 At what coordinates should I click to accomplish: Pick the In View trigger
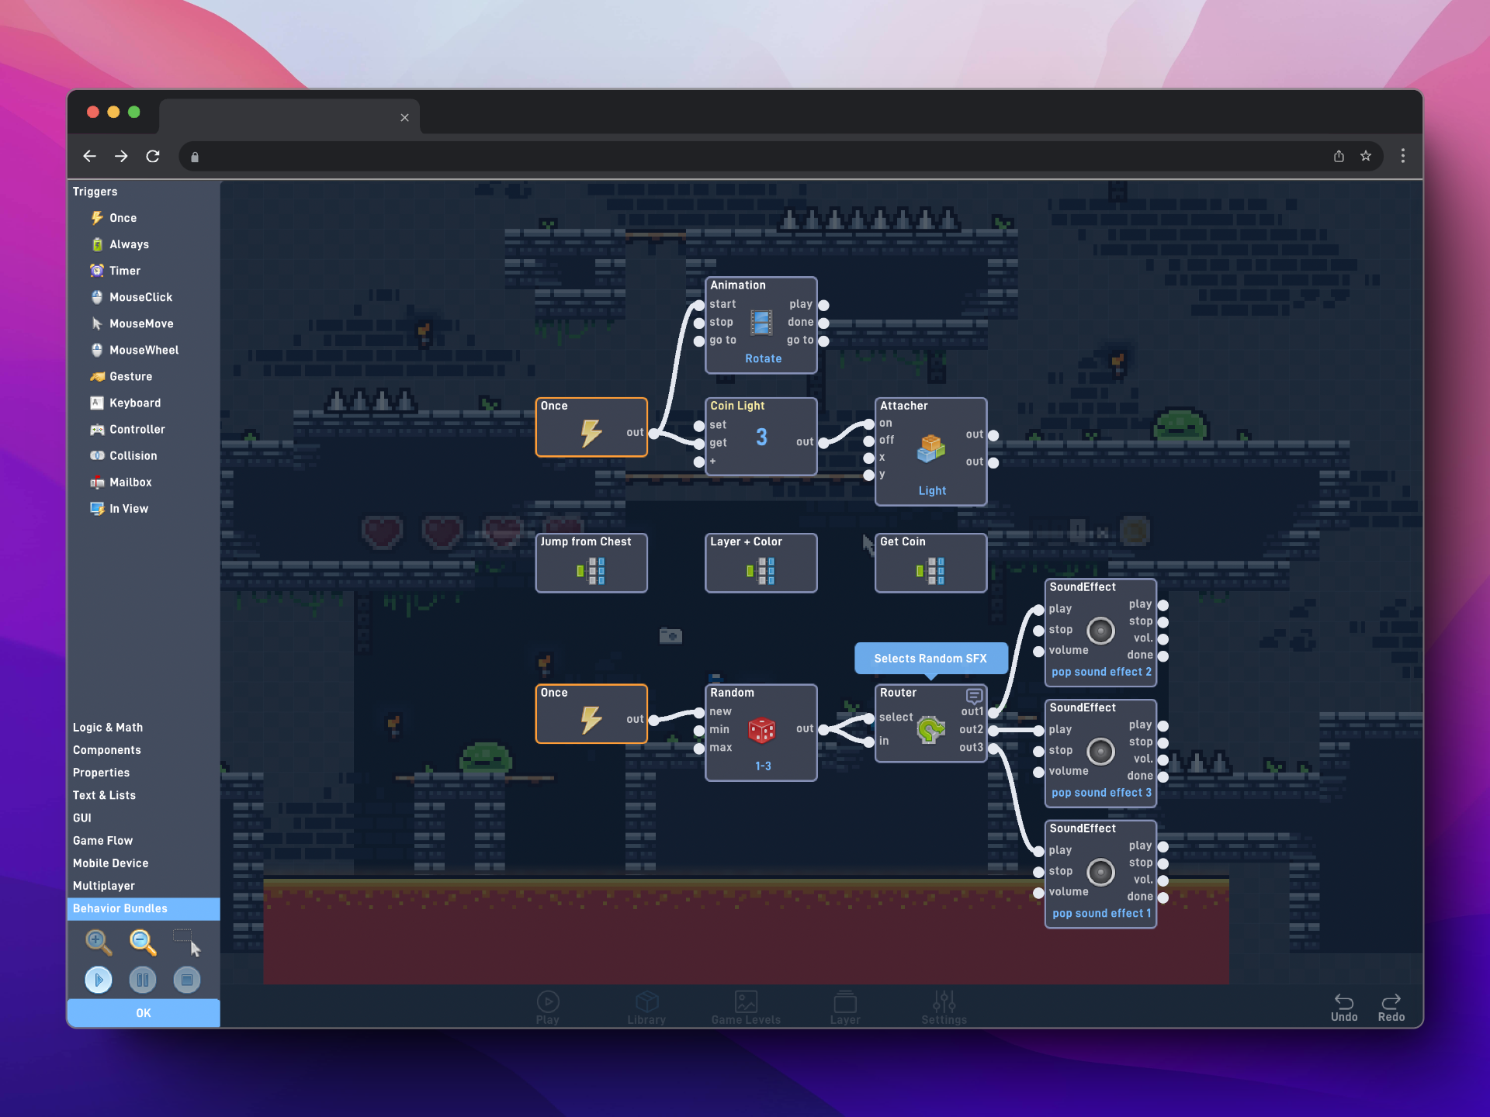tap(119, 508)
